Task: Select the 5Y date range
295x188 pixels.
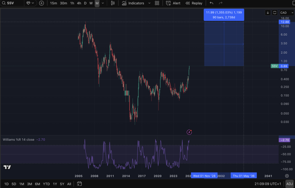Action: tap(62, 184)
